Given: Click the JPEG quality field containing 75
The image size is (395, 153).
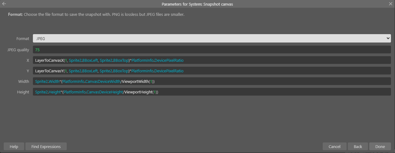Looking at the screenshot, I should pyautogui.click(x=212, y=50).
